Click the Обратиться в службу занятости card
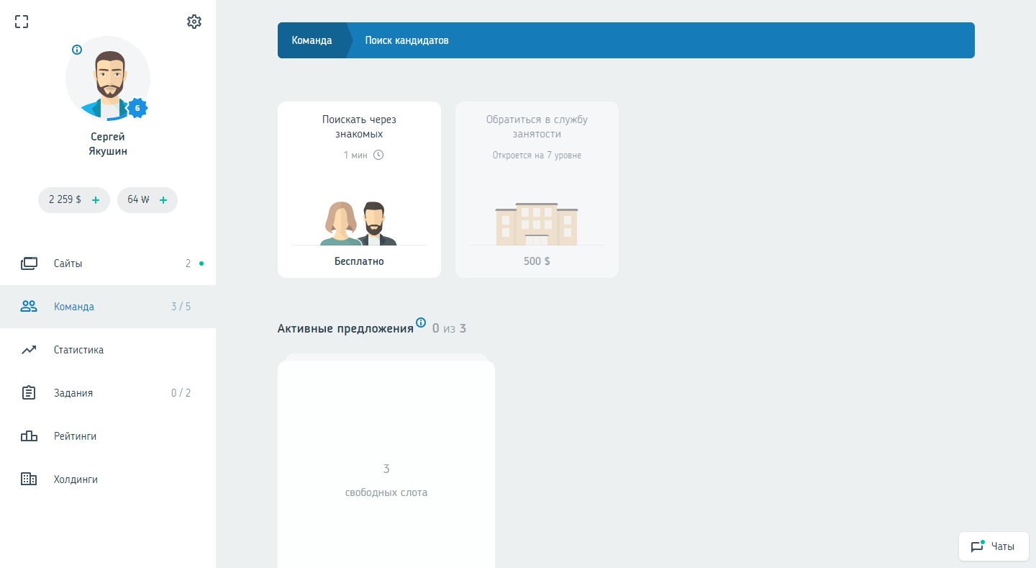 coord(537,189)
